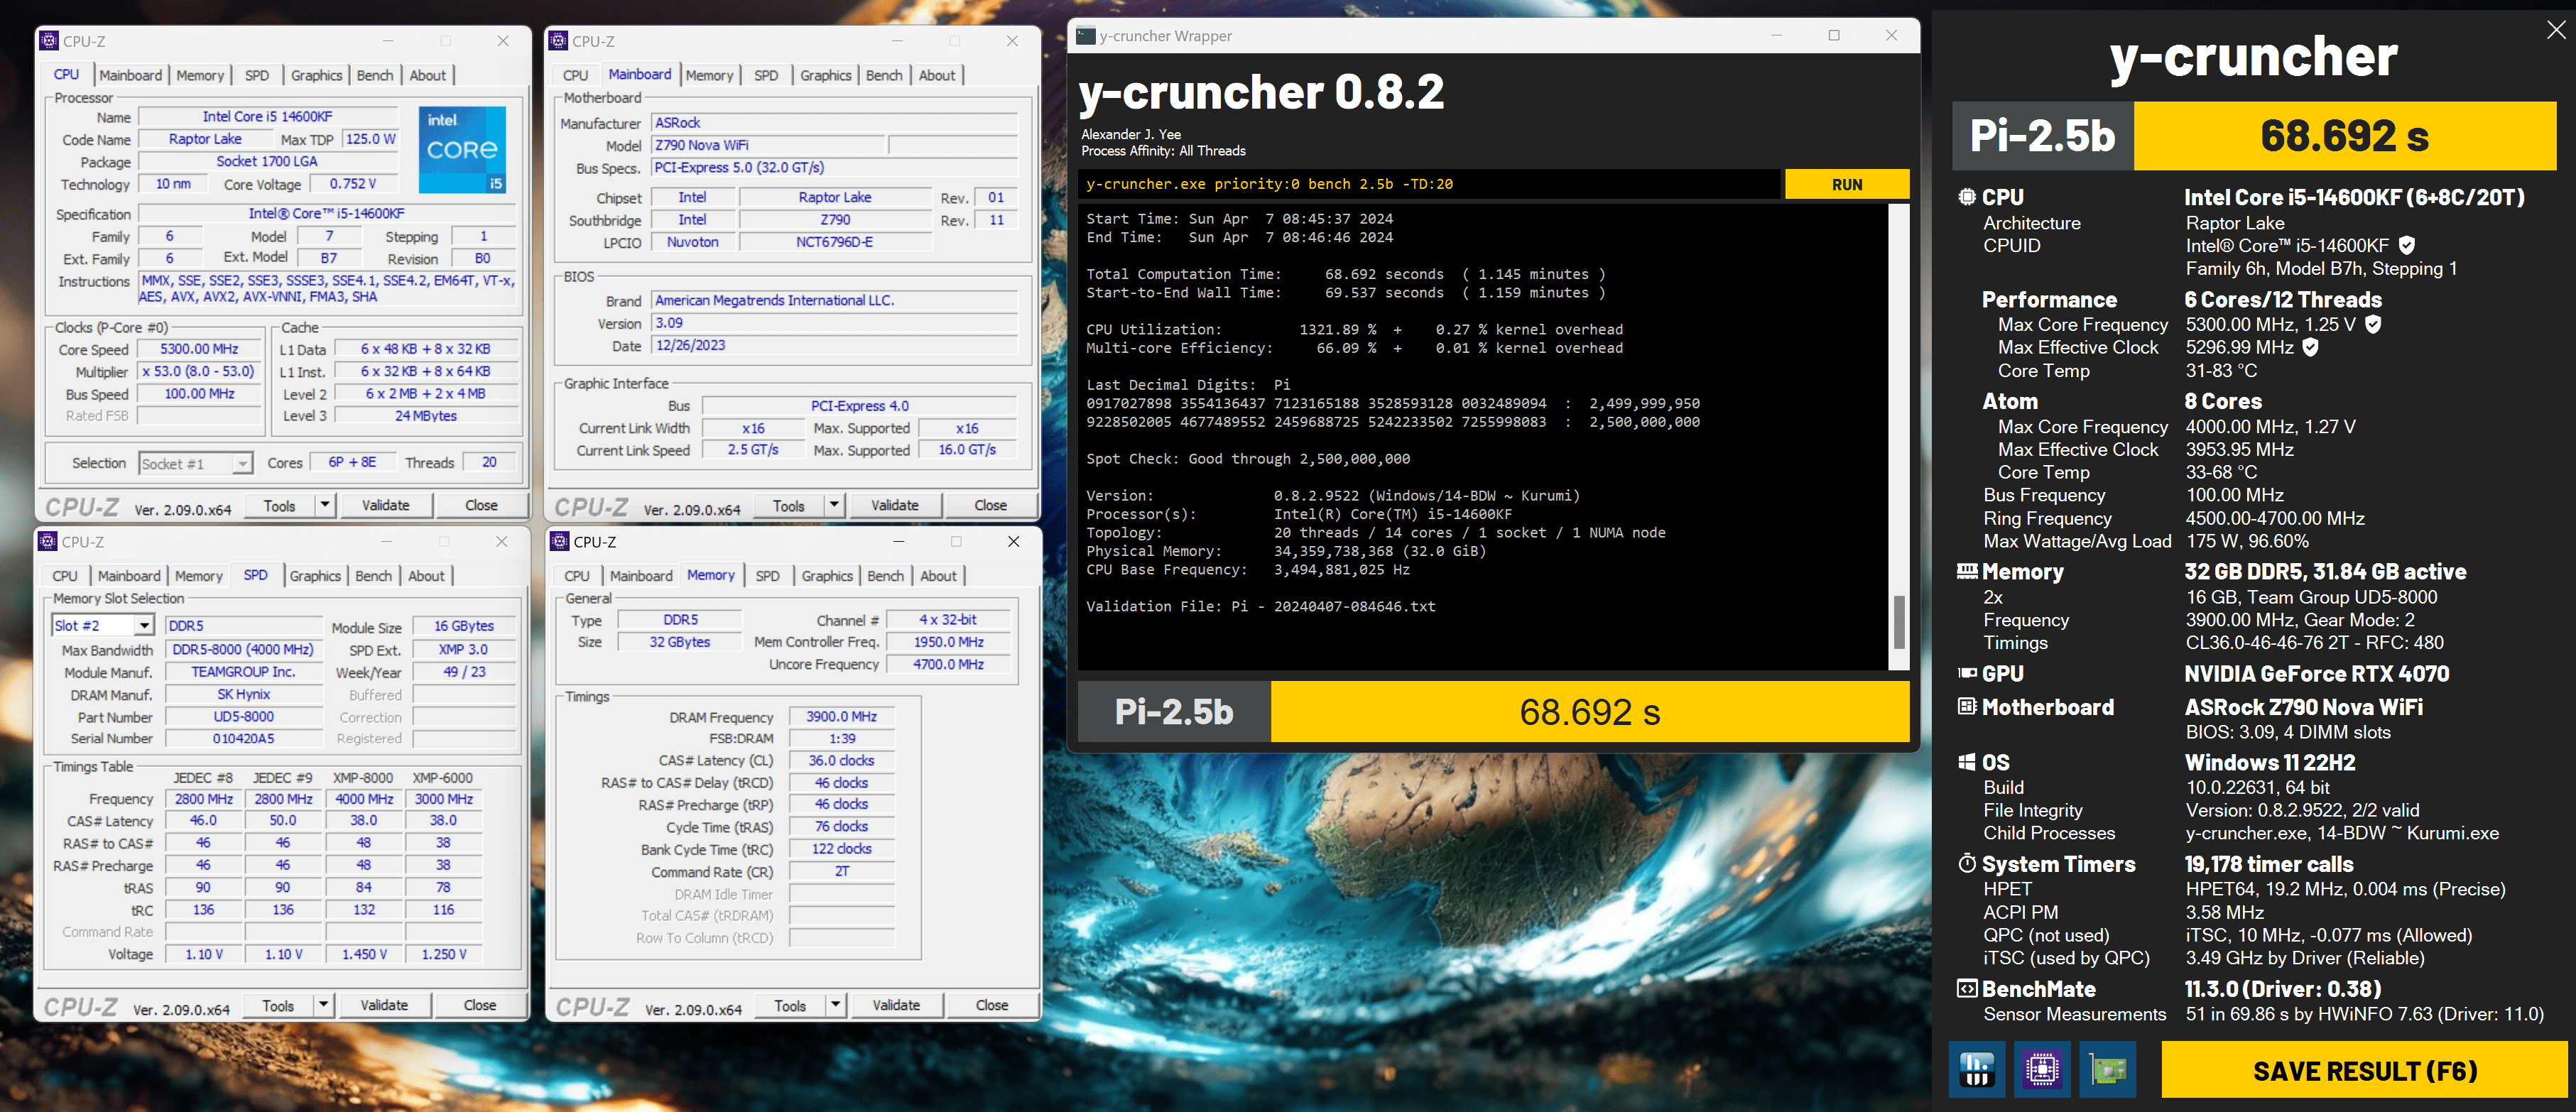The image size is (2576, 1112).
Task: Click Tools button in the CPU-tab CPU-Z window
Action: (x=279, y=505)
